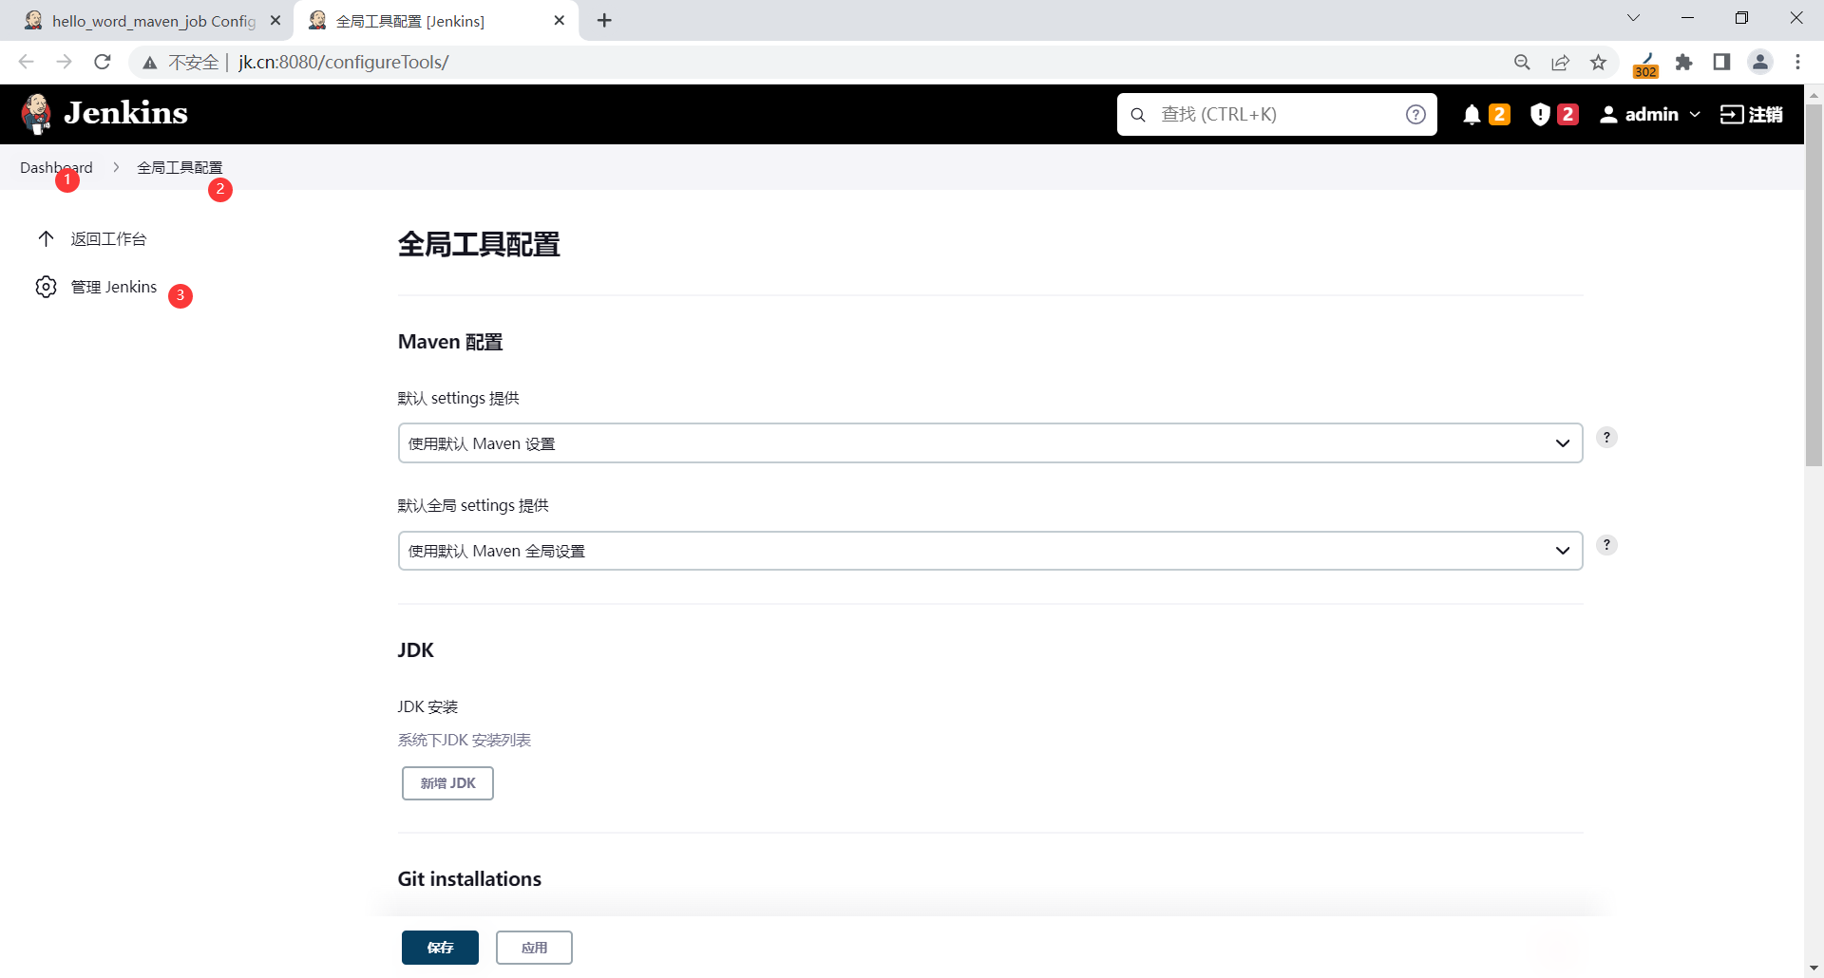This screenshot has width=1824, height=978.
Task: Show help for 默认全局 settings 提供
Action: [1606, 544]
